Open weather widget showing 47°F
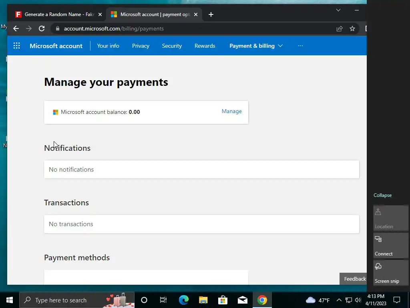 318,300
